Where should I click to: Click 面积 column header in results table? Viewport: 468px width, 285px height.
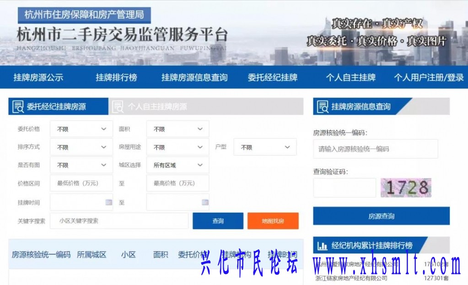[x=161, y=254]
